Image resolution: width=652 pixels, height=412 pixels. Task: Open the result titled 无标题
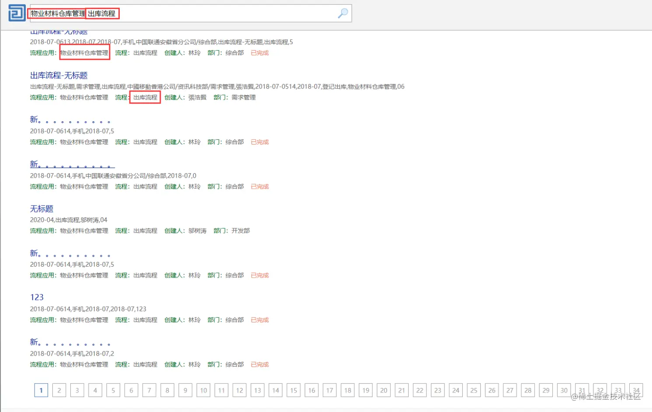pos(41,209)
